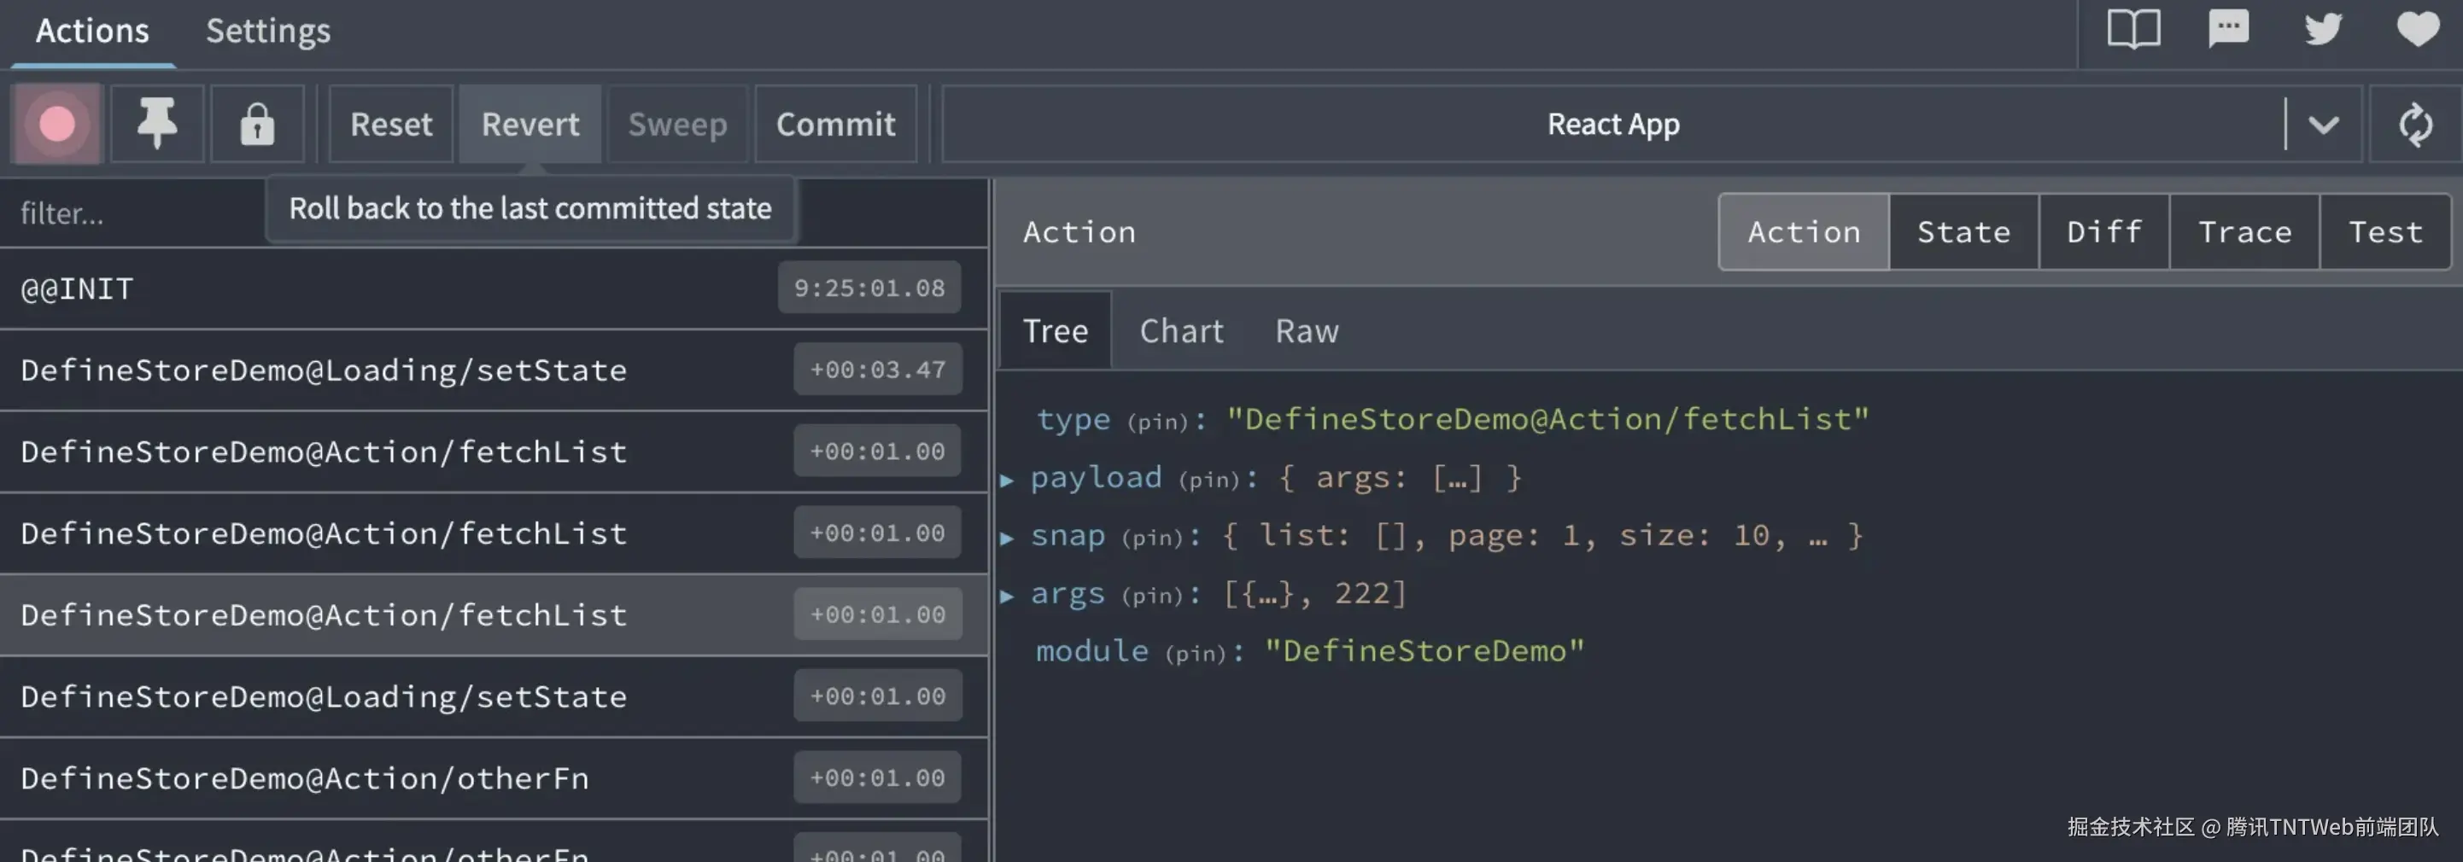Click the 9:25:01.08 timestamp badge
The height and width of the screenshot is (862, 2463).
[869, 288]
